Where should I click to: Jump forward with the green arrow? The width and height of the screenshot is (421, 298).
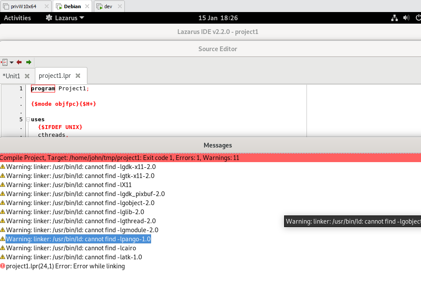pyautogui.click(x=29, y=62)
